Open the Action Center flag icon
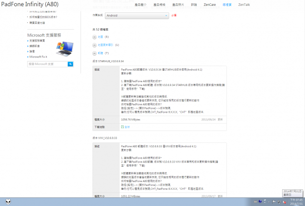The width and height of the screenshot is (305, 206). pos(274,202)
